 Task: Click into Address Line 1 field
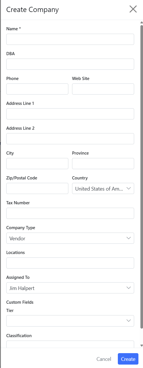[x=70, y=114]
